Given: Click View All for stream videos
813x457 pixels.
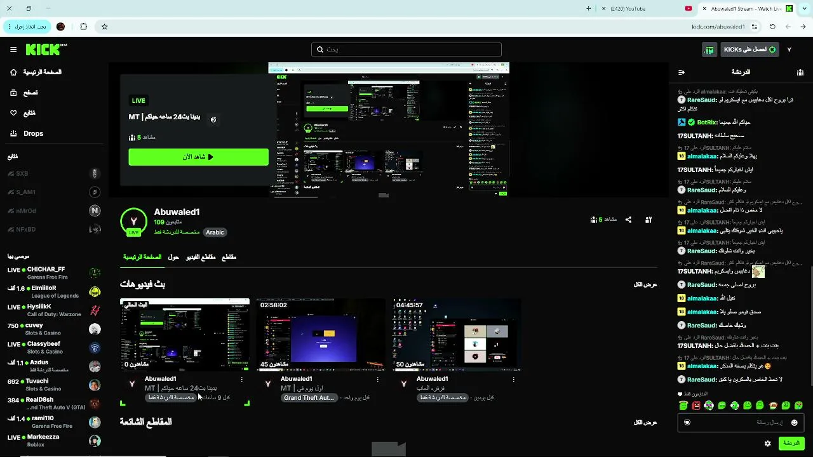Looking at the screenshot, I should click(x=645, y=284).
